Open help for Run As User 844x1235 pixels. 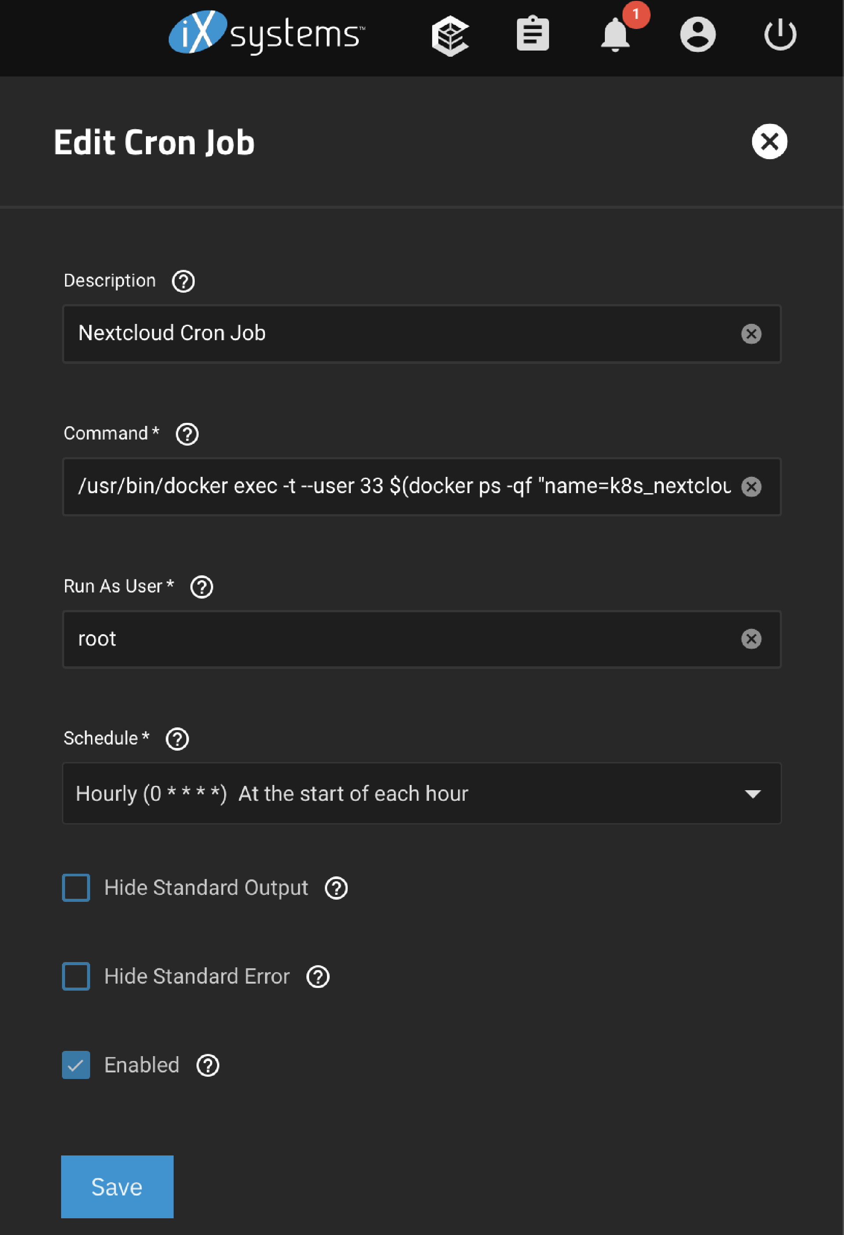(x=201, y=587)
